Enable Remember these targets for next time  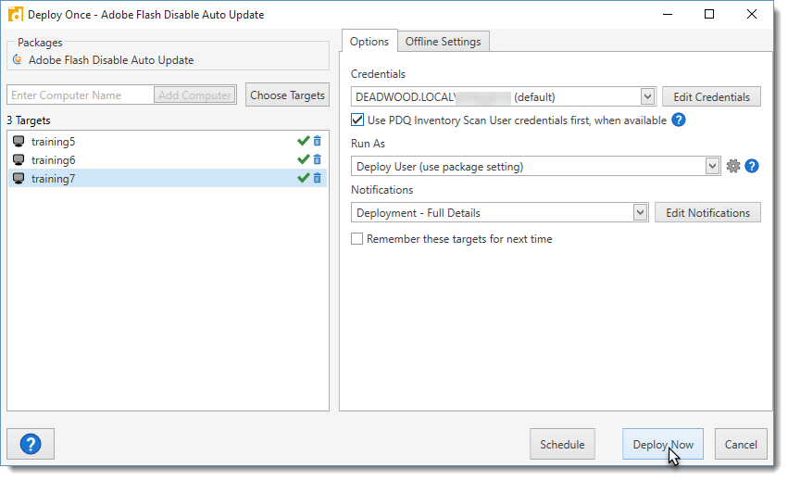pos(358,238)
